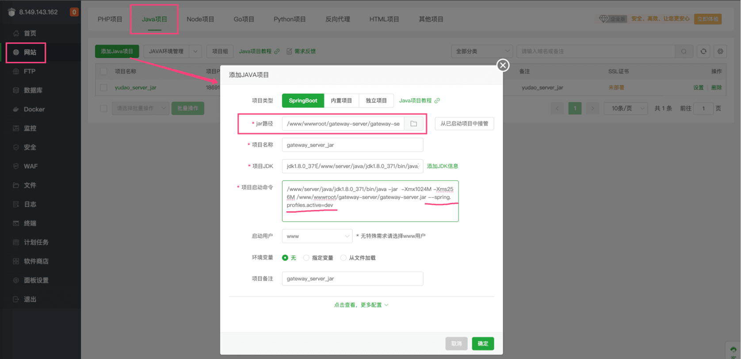The image size is (741, 359).
Task: Expand the JAVA环境管理 dropdown arrow
Action: (x=196, y=51)
